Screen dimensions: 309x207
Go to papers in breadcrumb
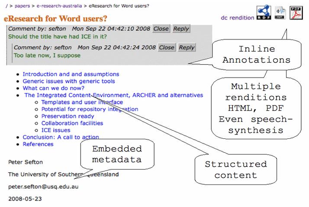22,6
